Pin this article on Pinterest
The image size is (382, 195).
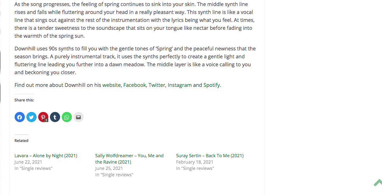click(x=43, y=117)
